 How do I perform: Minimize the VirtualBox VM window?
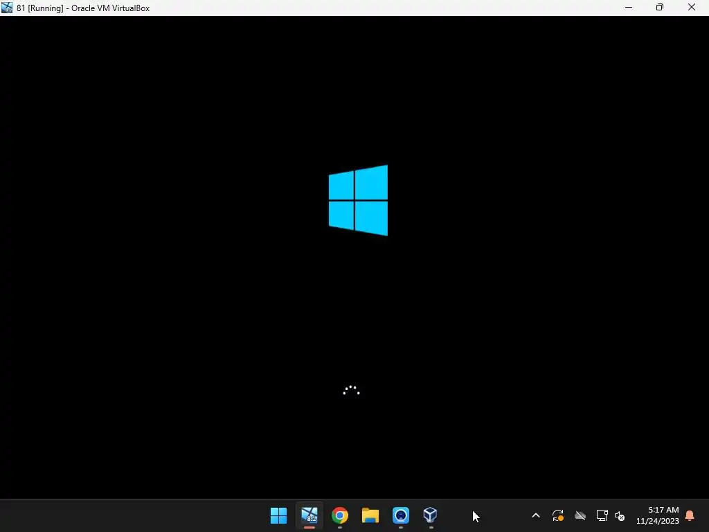(x=629, y=8)
